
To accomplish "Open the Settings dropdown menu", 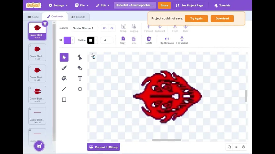I will [x=58, y=5].
